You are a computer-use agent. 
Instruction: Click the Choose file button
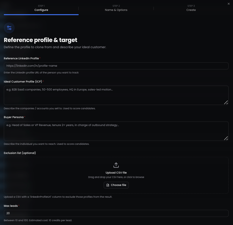point(116,185)
